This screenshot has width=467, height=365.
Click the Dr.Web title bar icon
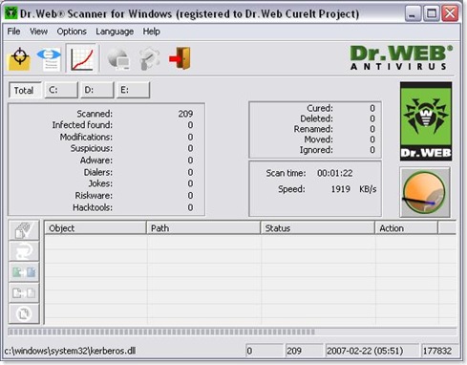[11, 13]
